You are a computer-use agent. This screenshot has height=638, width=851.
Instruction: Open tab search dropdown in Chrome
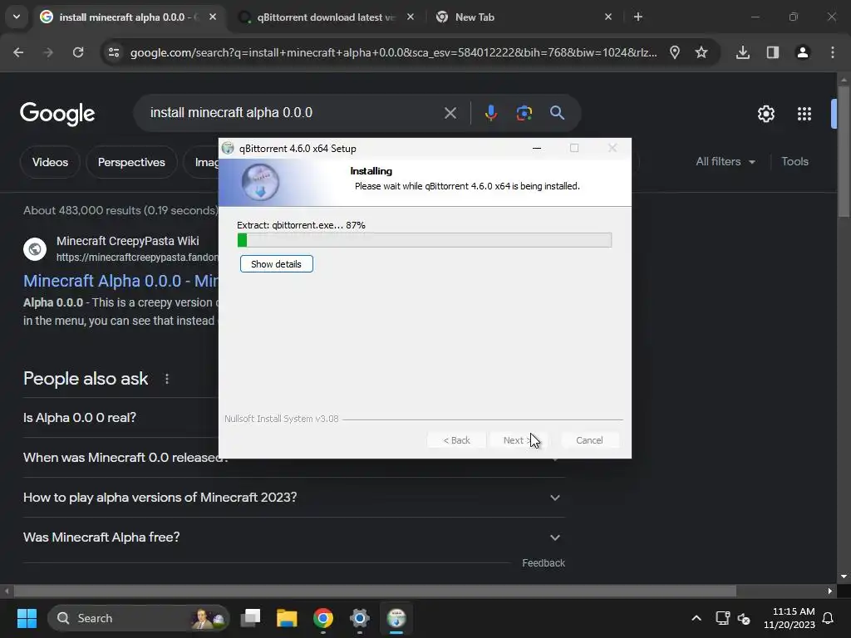(x=17, y=17)
